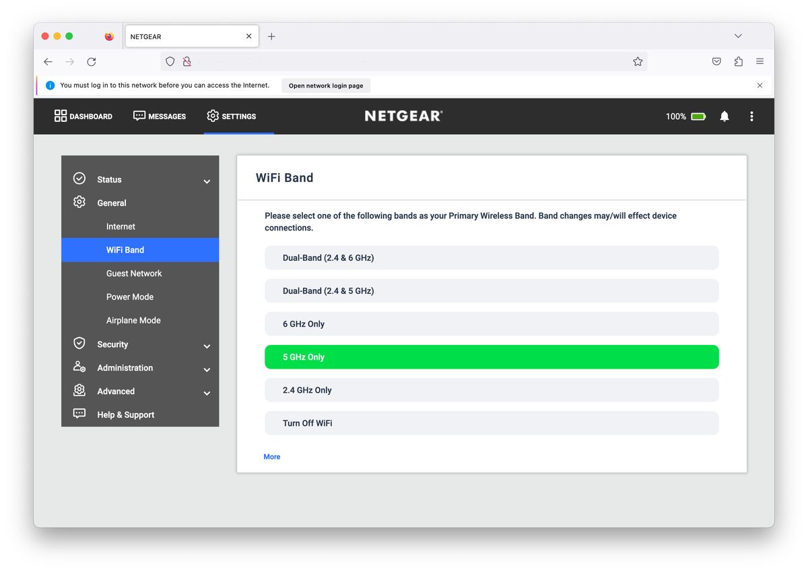
Task: Click the More link
Action: coord(272,457)
